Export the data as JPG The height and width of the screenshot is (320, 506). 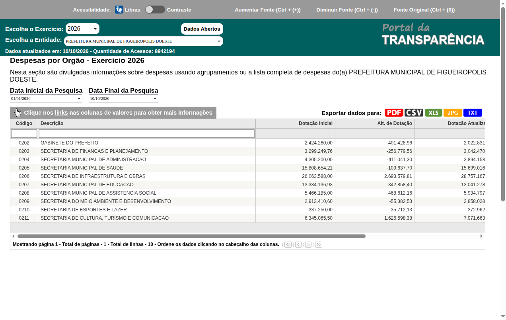click(453, 113)
